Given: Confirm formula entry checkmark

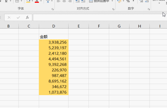Looking at the screenshot, I should (x=18, y=17).
